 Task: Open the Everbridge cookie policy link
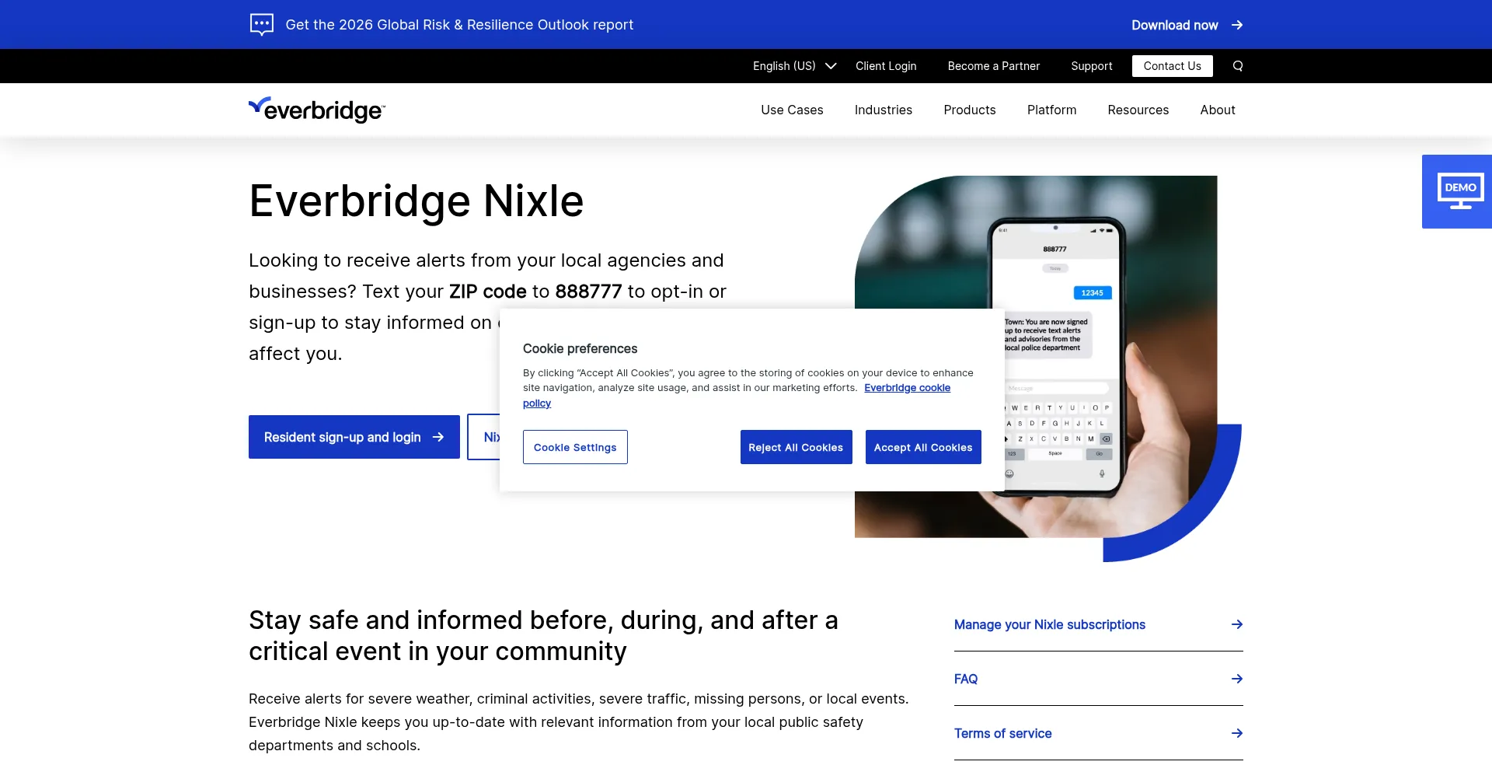(x=907, y=388)
